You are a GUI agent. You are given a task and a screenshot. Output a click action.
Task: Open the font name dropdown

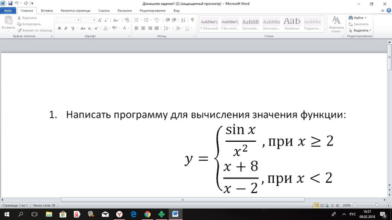(78, 20)
